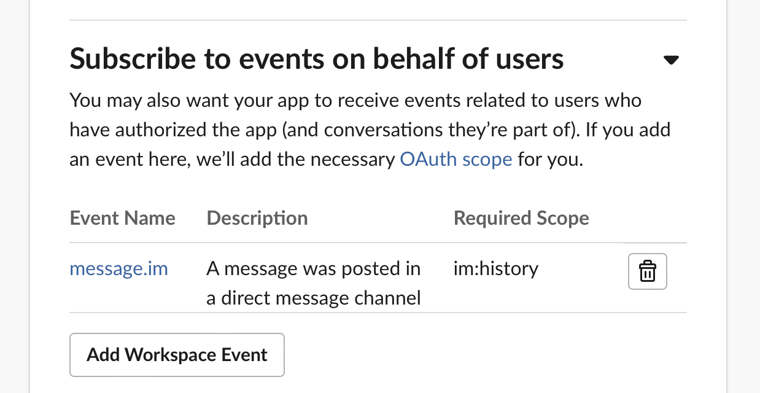The image size is (760, 393).
Task: Follow the blue OAuth scope hyperlink
Action: tap(456, 160)
